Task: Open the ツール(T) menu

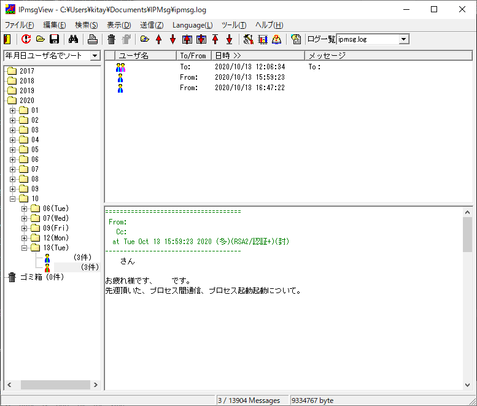Action: [234, 25]
